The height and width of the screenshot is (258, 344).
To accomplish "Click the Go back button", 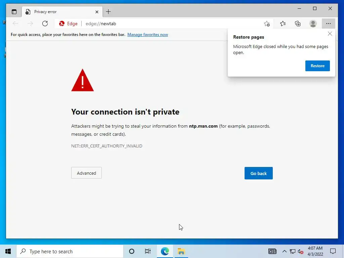I will pos(258,173).
